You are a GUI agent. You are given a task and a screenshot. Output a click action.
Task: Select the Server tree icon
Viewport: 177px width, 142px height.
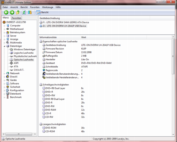(x=8, y=36)
